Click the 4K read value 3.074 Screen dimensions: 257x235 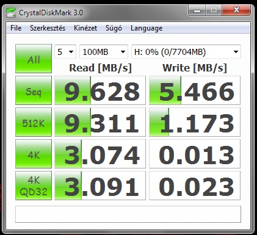click(100, 154)
